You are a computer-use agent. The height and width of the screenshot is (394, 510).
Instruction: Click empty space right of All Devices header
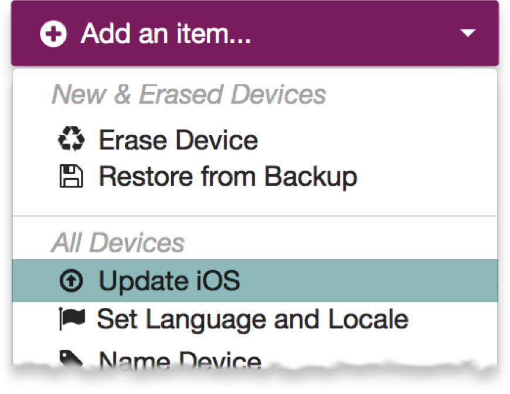click(340, 243)
